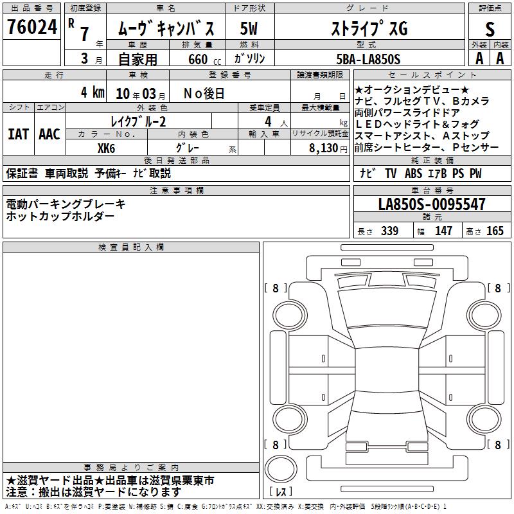Click mileage value 4 km
This screenshot has height=514, width=514.
93,93
